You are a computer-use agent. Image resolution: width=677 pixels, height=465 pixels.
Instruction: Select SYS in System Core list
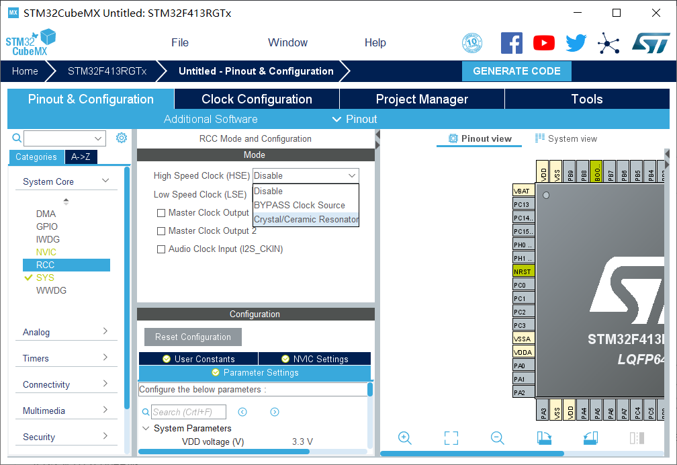point(45,278)
